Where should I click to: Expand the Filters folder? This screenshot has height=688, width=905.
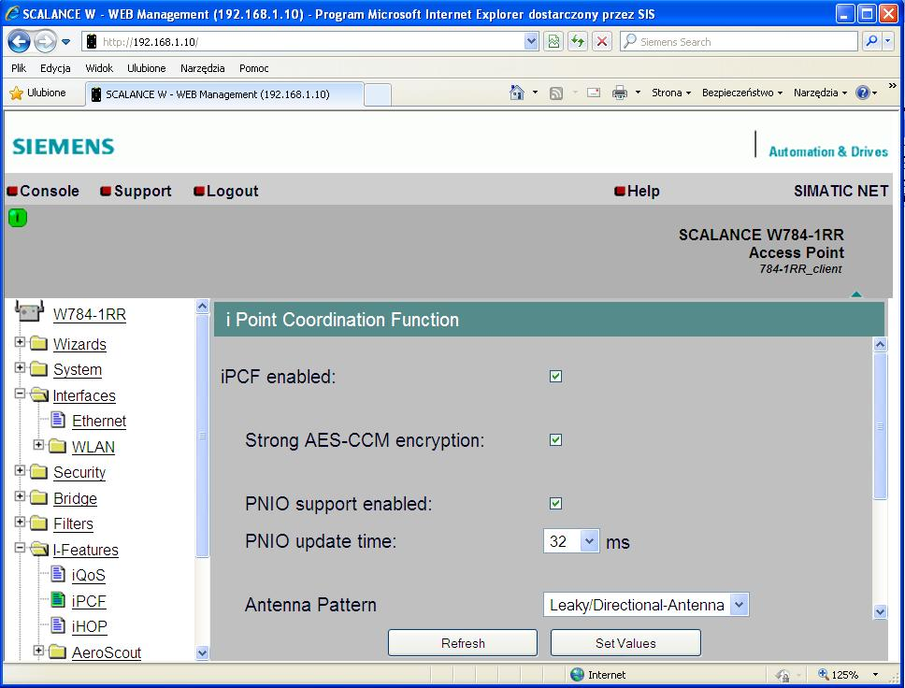point(20,522)
